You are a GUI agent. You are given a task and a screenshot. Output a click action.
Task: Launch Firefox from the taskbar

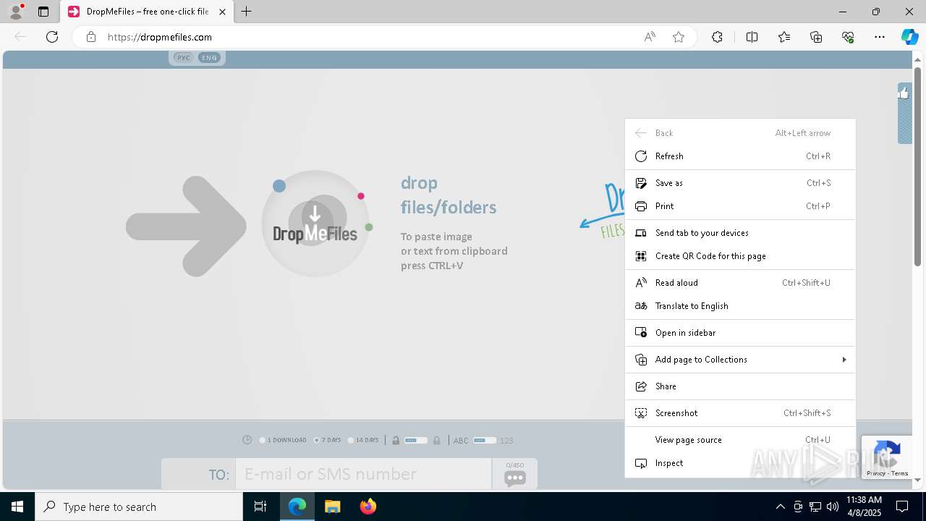(368, 507)
